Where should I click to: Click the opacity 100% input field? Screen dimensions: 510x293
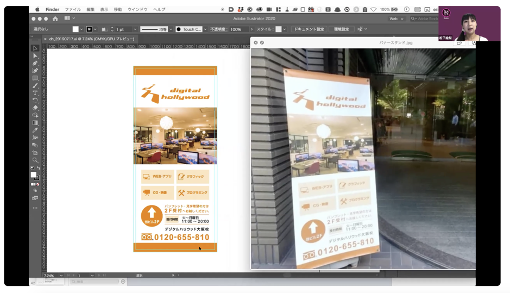click(239, 29)
